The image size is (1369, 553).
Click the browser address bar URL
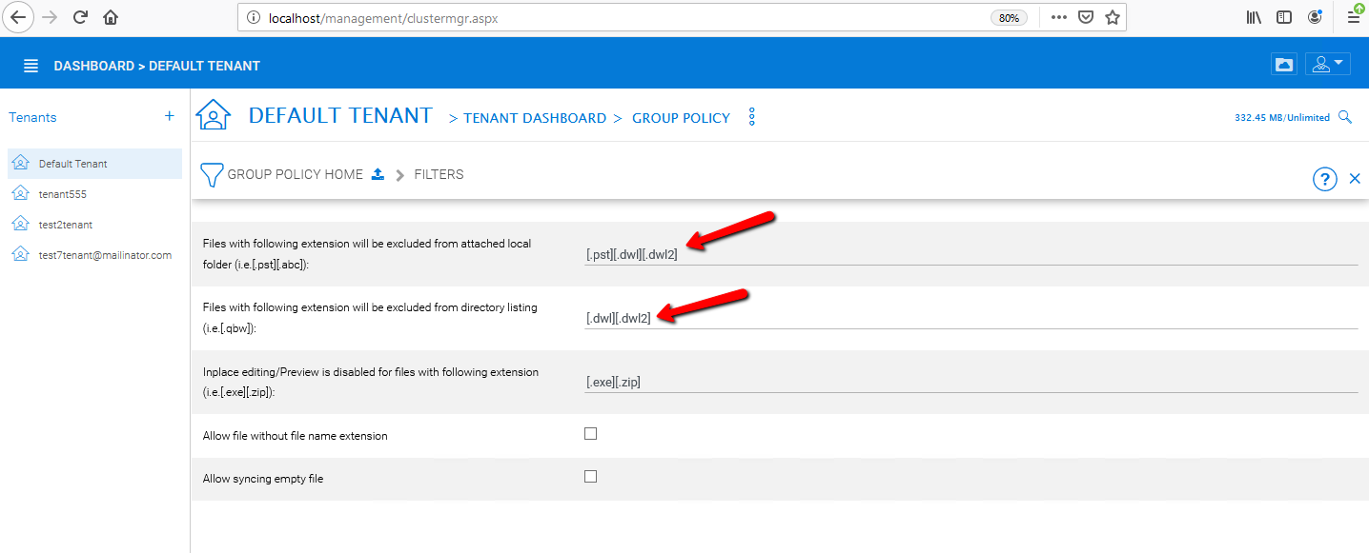click(x=384, y=17)
